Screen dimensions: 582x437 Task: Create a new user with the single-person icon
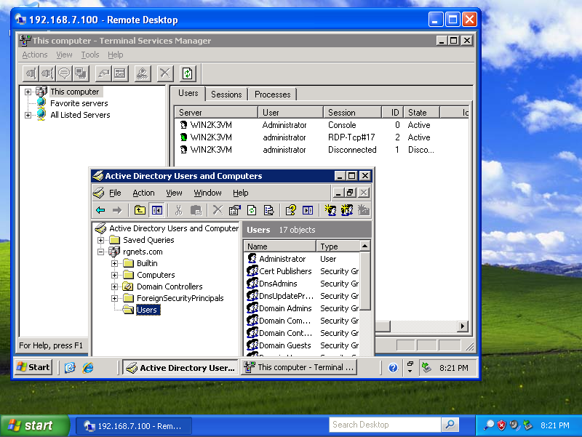coord(330,210)
